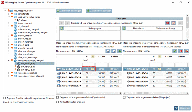
Task: Click the pencil icon in target row 1 L1 cell
Action: tap(159, 69)
